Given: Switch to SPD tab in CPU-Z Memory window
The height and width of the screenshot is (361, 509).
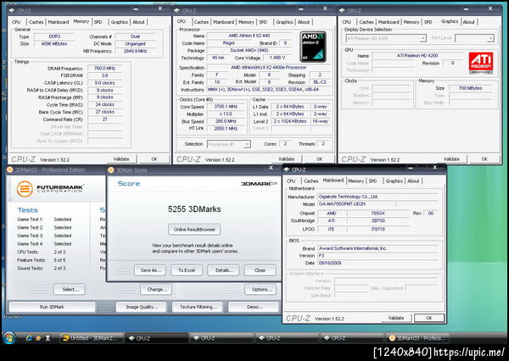Looking at the screenshot, I should click(x=98, y=22).
